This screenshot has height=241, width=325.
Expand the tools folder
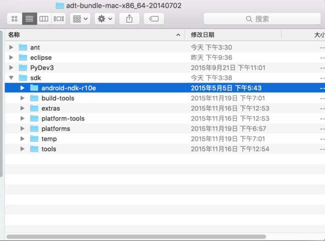pos(22,149)
